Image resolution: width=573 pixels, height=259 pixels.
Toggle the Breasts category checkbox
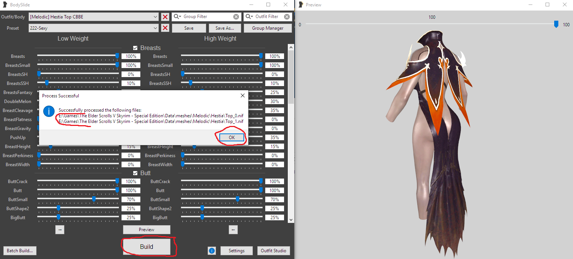tap(135, 48)
